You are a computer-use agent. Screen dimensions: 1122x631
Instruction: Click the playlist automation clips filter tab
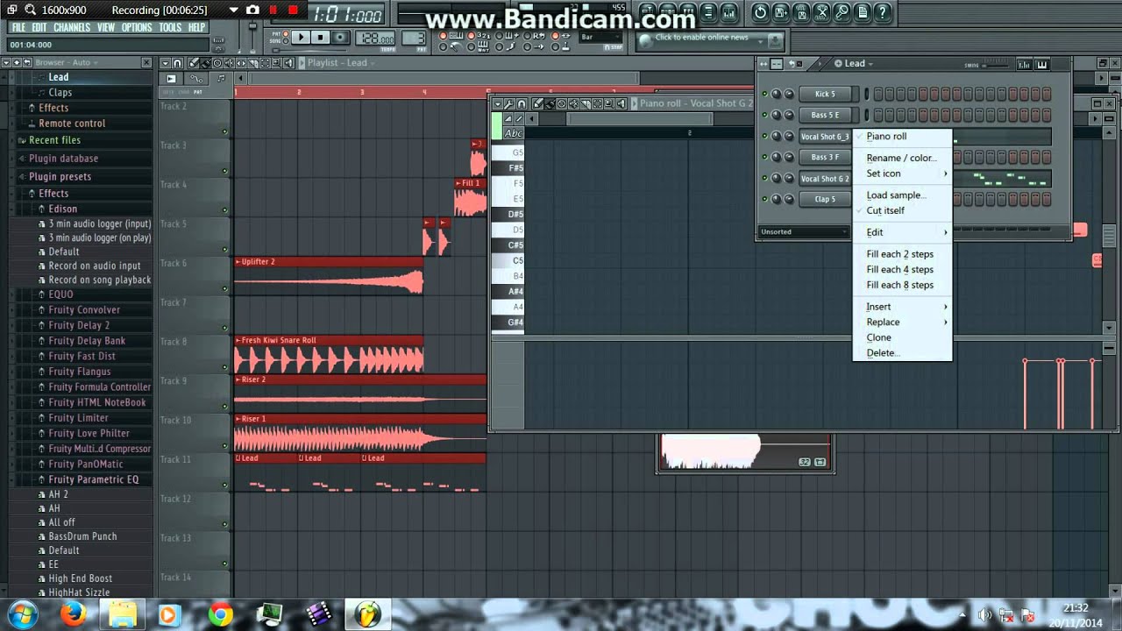[196, 79]
